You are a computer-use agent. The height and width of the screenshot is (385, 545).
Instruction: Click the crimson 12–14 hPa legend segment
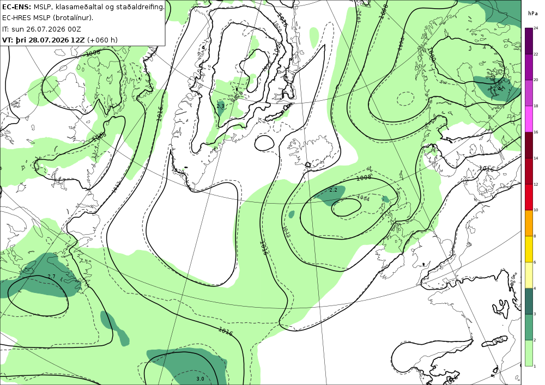529,171
